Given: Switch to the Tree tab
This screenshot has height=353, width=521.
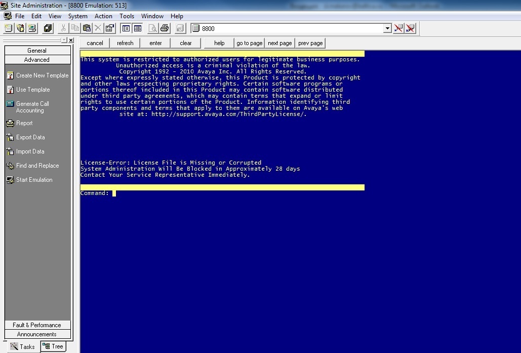Looking at the screenshot, I should (x=53, y=346).
